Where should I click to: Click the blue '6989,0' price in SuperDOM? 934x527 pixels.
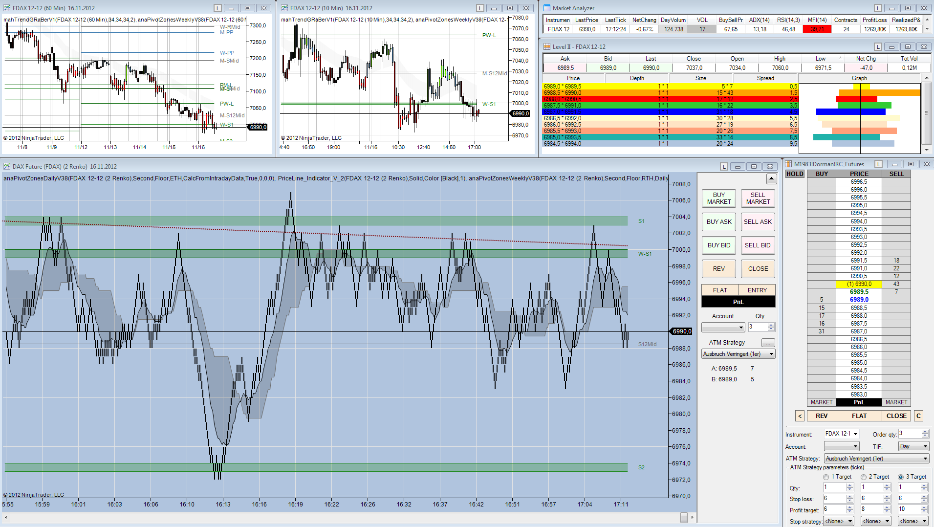click(x=859, y=300)
